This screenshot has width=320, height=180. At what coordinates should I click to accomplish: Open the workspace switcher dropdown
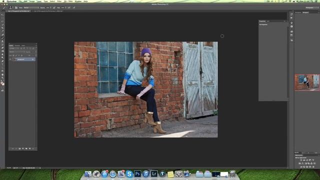pos(311,7)
